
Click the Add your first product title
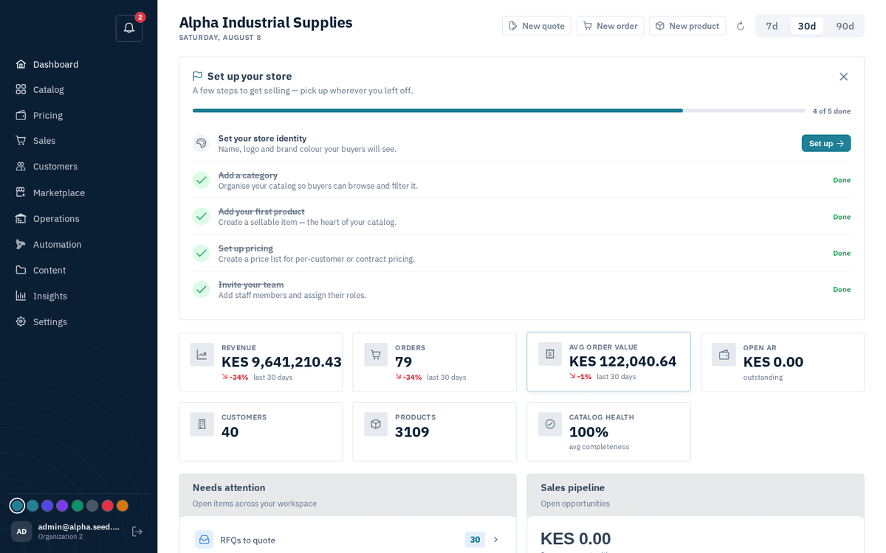pyautogui.click(x=261, y=212)
